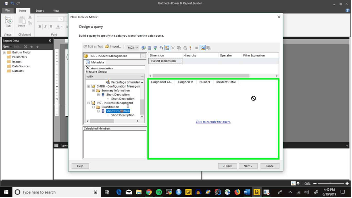
Task: Click the Click to execute the query link
Action: [x=213, y=122]
